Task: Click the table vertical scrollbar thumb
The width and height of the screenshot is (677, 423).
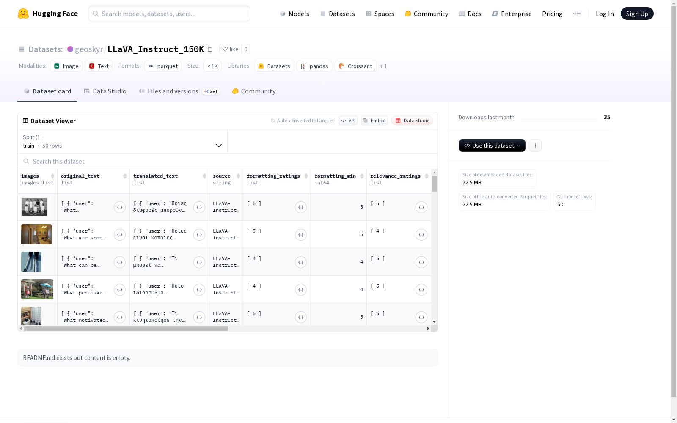Action: pos(434,184)
